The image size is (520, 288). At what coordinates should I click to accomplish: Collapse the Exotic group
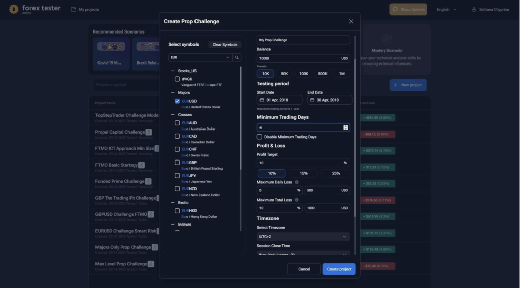coord(173,202)
